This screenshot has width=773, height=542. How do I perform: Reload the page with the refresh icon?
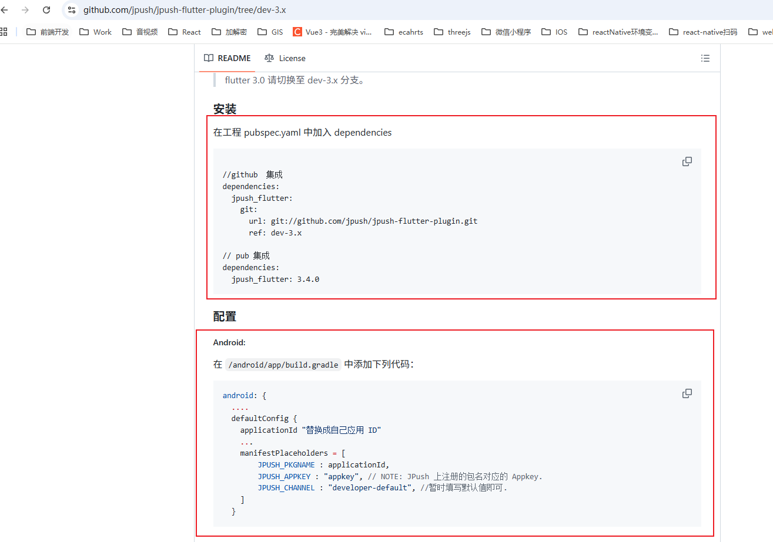46,10
